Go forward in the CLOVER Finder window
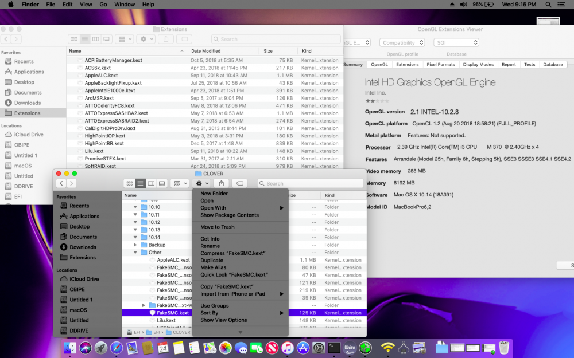The height and width of the screenshot is (358, 574). 72,183
